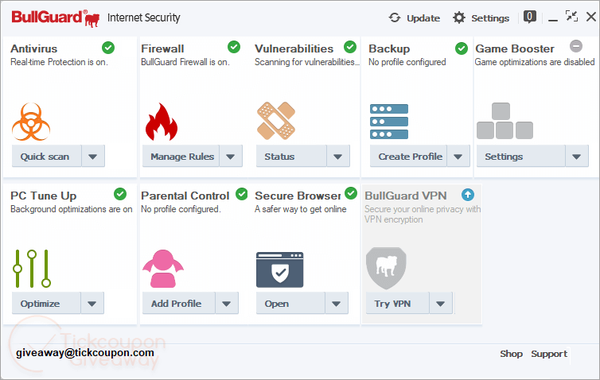Click the Vulnerabilities Status button
The height and width of the screenshot is (380, 600).
tap(291, 157)
